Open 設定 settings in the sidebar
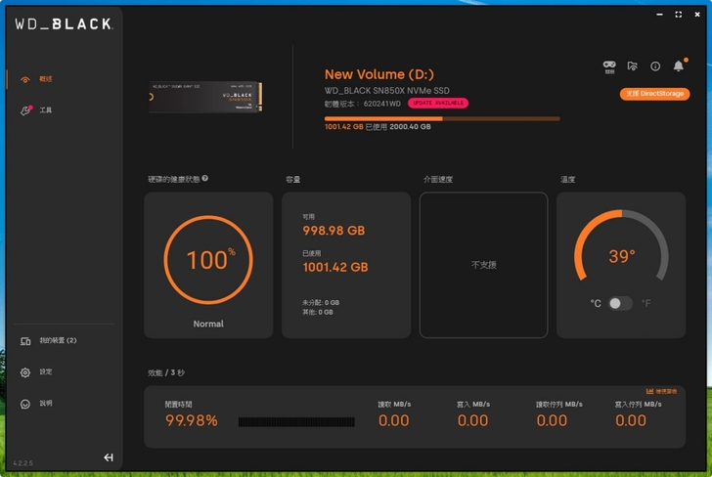Viewport: 712px width, 477px height. [46, 372]
